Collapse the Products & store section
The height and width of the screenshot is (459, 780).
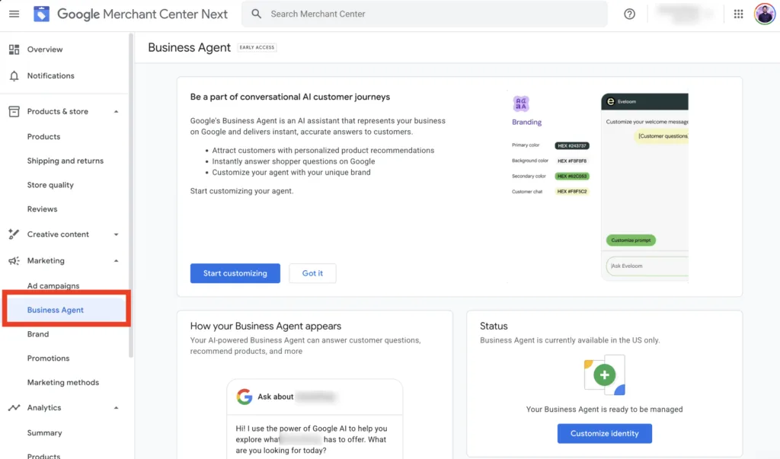[x=116, y=111]
